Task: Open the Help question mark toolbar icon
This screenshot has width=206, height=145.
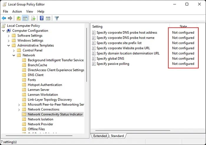Action: pos(42,18)
